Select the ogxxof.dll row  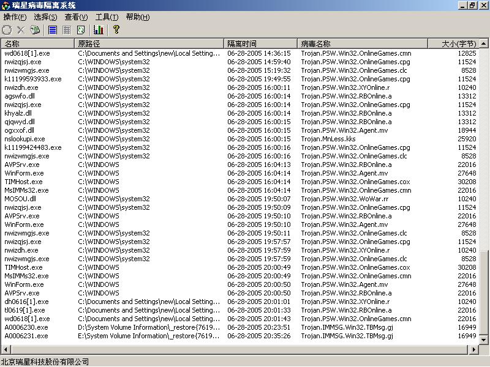pyautogui.click(x=240, y=130)
